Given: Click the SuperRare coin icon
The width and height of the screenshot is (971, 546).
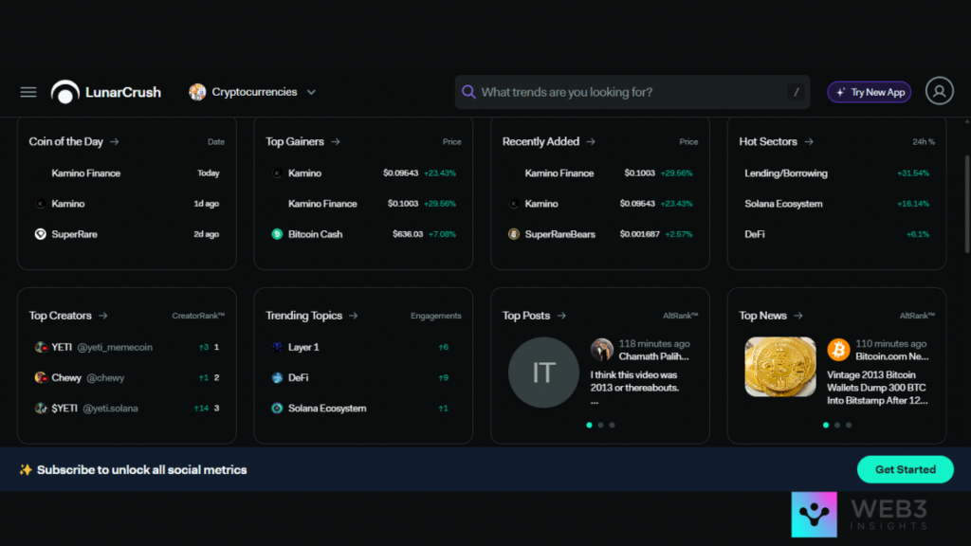Looking at the screenshot, I should coord(40,234).
